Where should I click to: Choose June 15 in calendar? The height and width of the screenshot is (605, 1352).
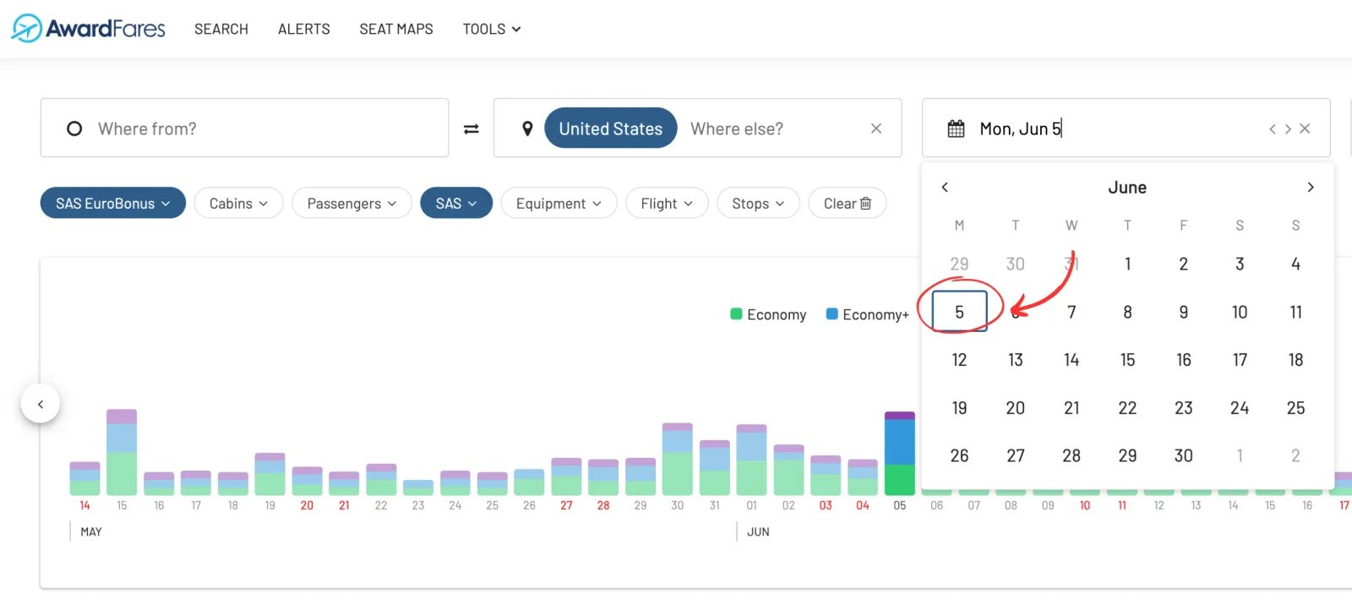pyautogui.click(x=1127, y=360)
